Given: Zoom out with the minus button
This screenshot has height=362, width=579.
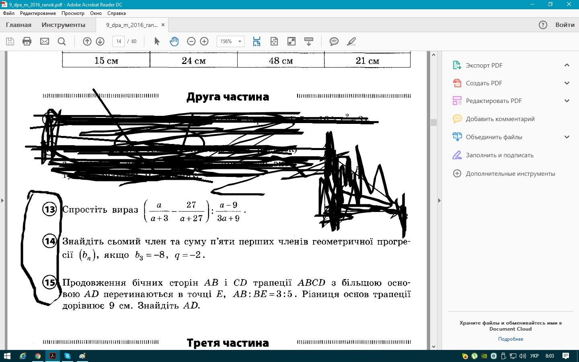Looking at the screenshot, I should (191, 41).
